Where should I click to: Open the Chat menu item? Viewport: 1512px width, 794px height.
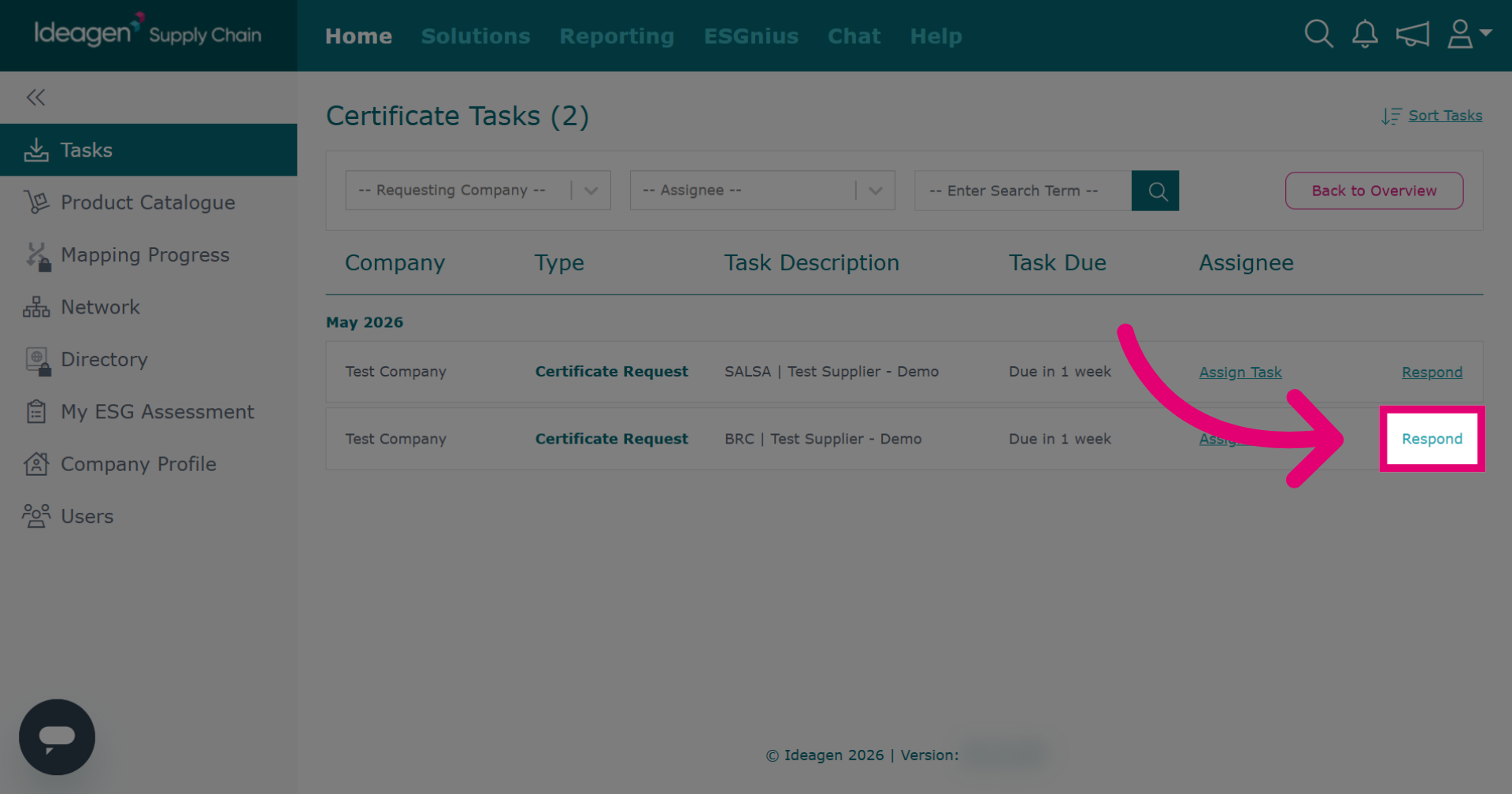coord(854,36)
